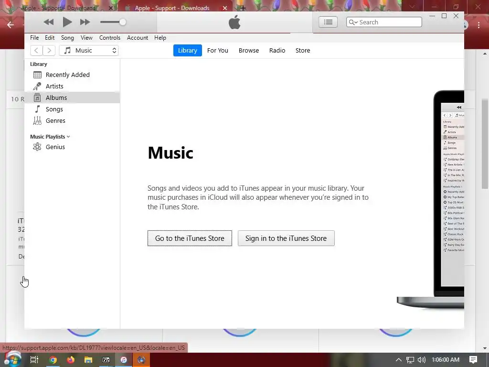The height and width of the screenshot is (367, 489).
Task: Open the Help menu
Action: (160, 38)
